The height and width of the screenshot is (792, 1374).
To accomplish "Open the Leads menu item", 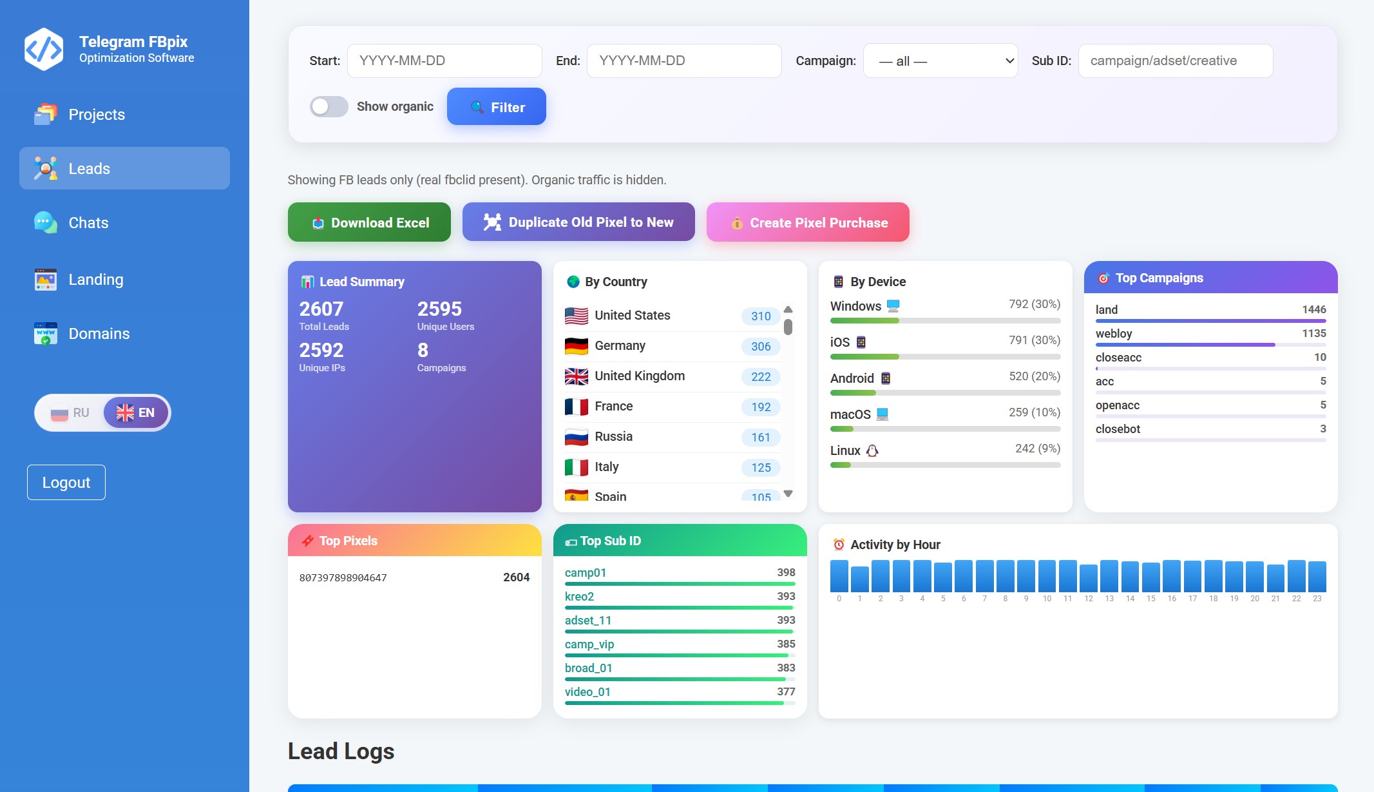I will point(124,168).
